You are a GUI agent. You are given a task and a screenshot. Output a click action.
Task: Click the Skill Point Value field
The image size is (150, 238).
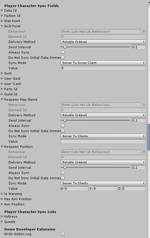pyautogui.click(x=103, y=68)
